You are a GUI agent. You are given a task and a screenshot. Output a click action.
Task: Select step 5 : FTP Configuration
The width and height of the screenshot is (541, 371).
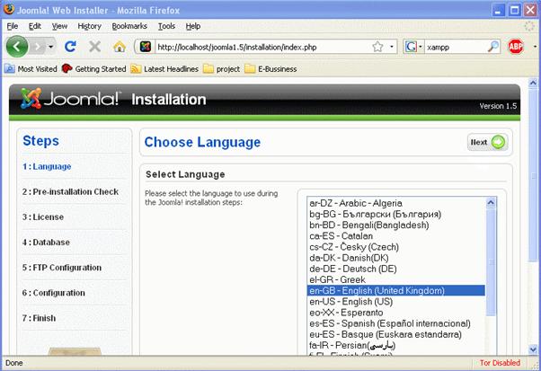point(62,268)
